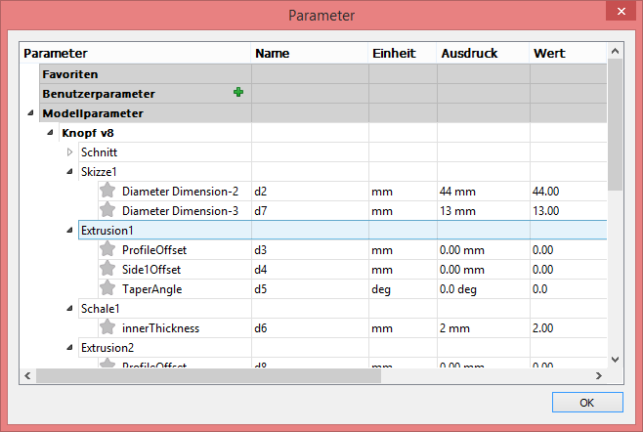The image size is (643, 432).
Task: Mark Side1Offset as favorite via star
Action: [108, 269]
